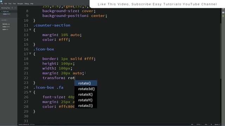Screen dimensions: 225x126
Task: Click the Live Preview lightning icon
Action: 223,9
